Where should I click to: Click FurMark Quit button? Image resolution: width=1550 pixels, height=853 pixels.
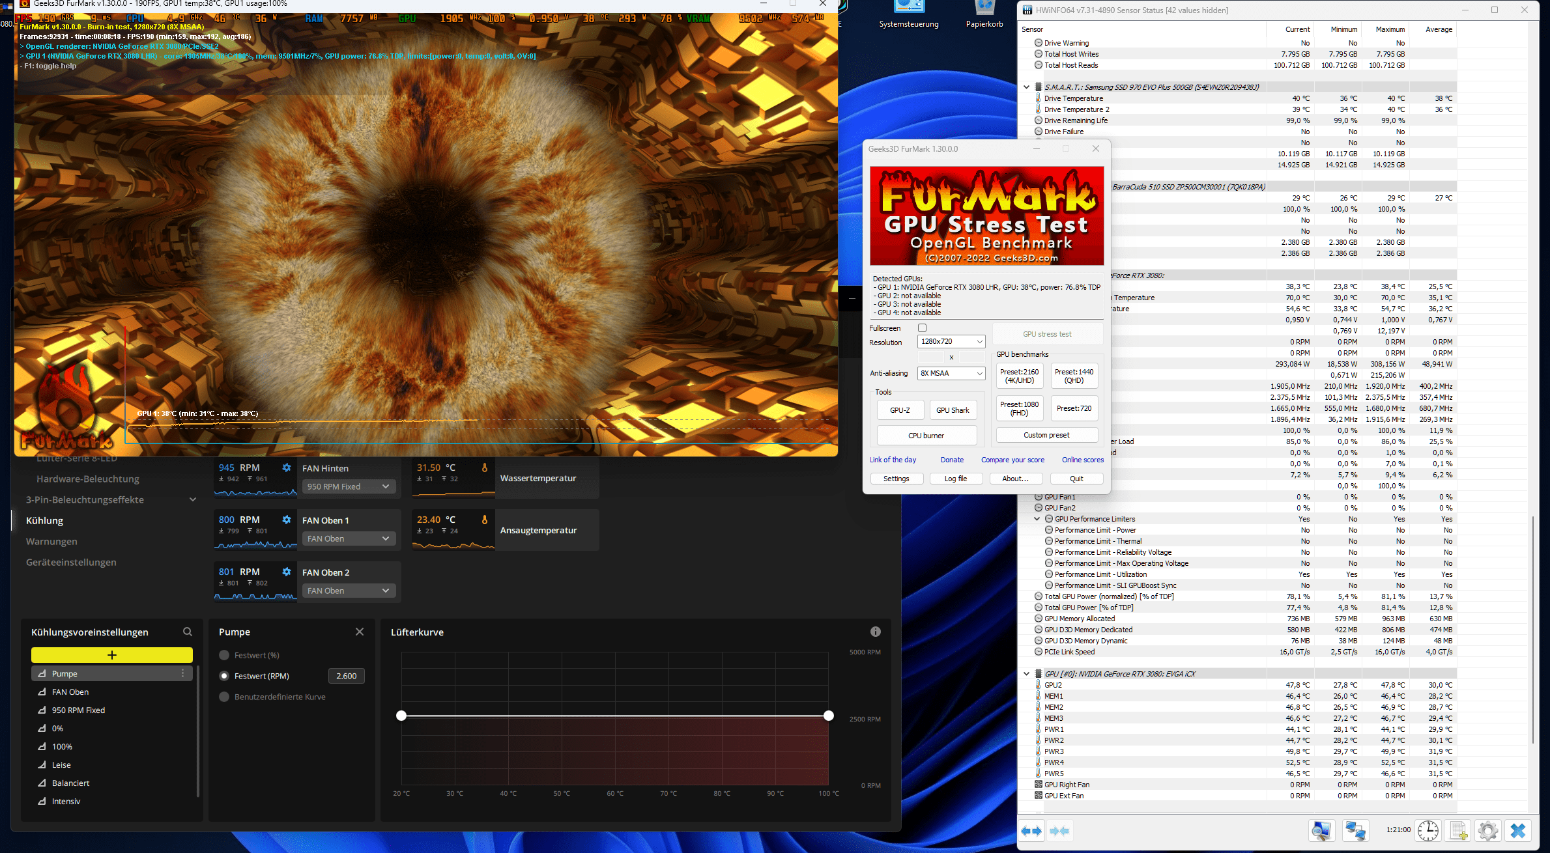tap(1076, 479)
